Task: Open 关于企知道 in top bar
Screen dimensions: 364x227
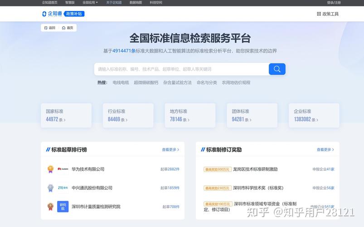Action: (114, 3)
